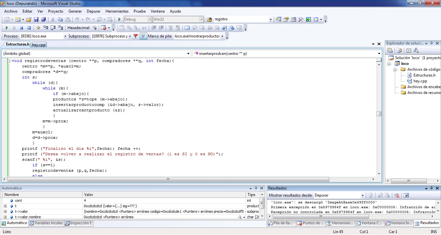Open the Marco de pila dropdown

click(222, 36)
